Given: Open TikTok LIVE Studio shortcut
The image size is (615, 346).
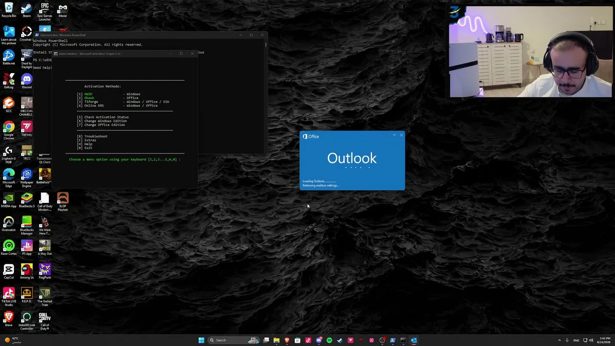Looking at the screenshot, I should point(9,297).
